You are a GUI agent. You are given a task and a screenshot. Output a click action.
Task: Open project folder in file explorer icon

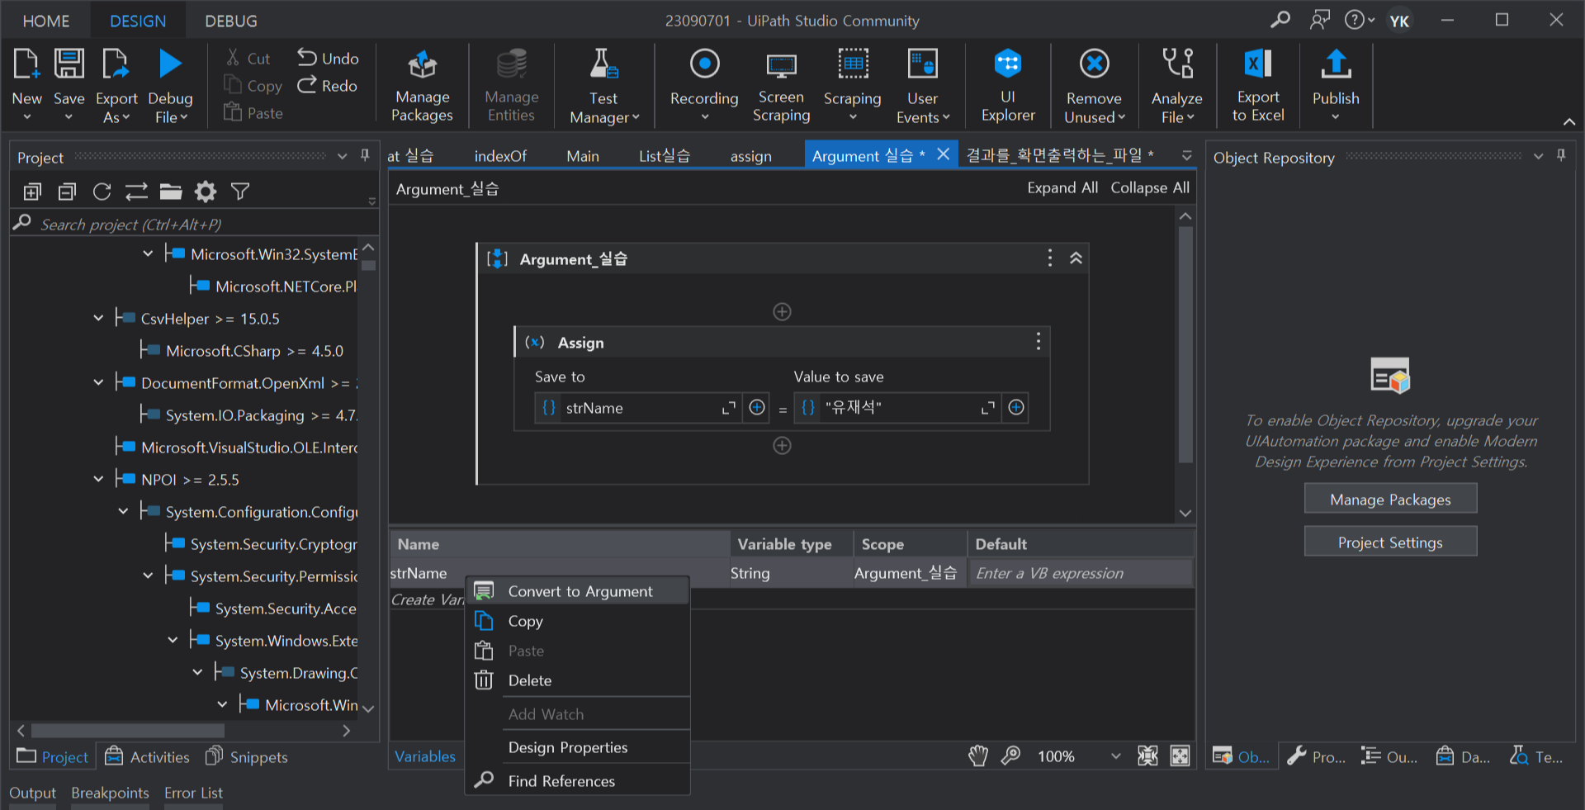coord(171,192)
